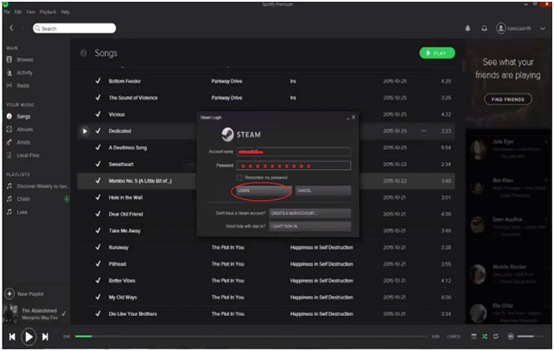This screenshot has width=554, height=351.
Task: Open Browse in the sidebar
Action: click(24, 60)
